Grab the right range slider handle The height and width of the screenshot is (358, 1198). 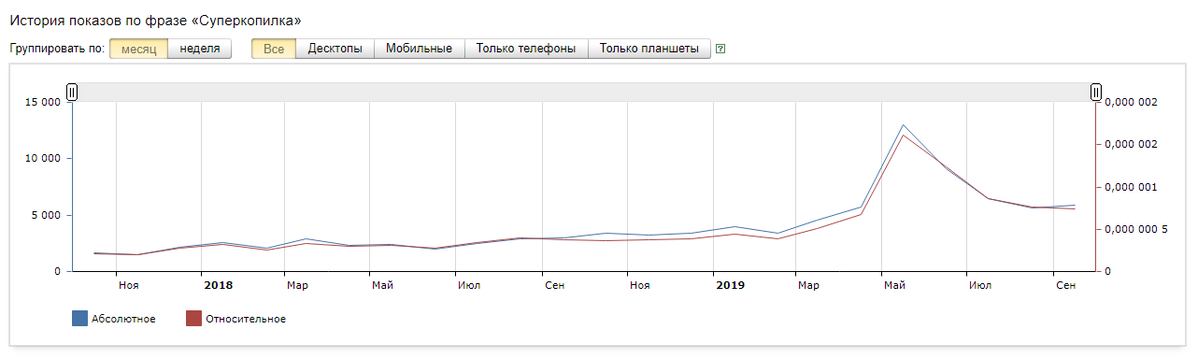[x=1096, y=92]
